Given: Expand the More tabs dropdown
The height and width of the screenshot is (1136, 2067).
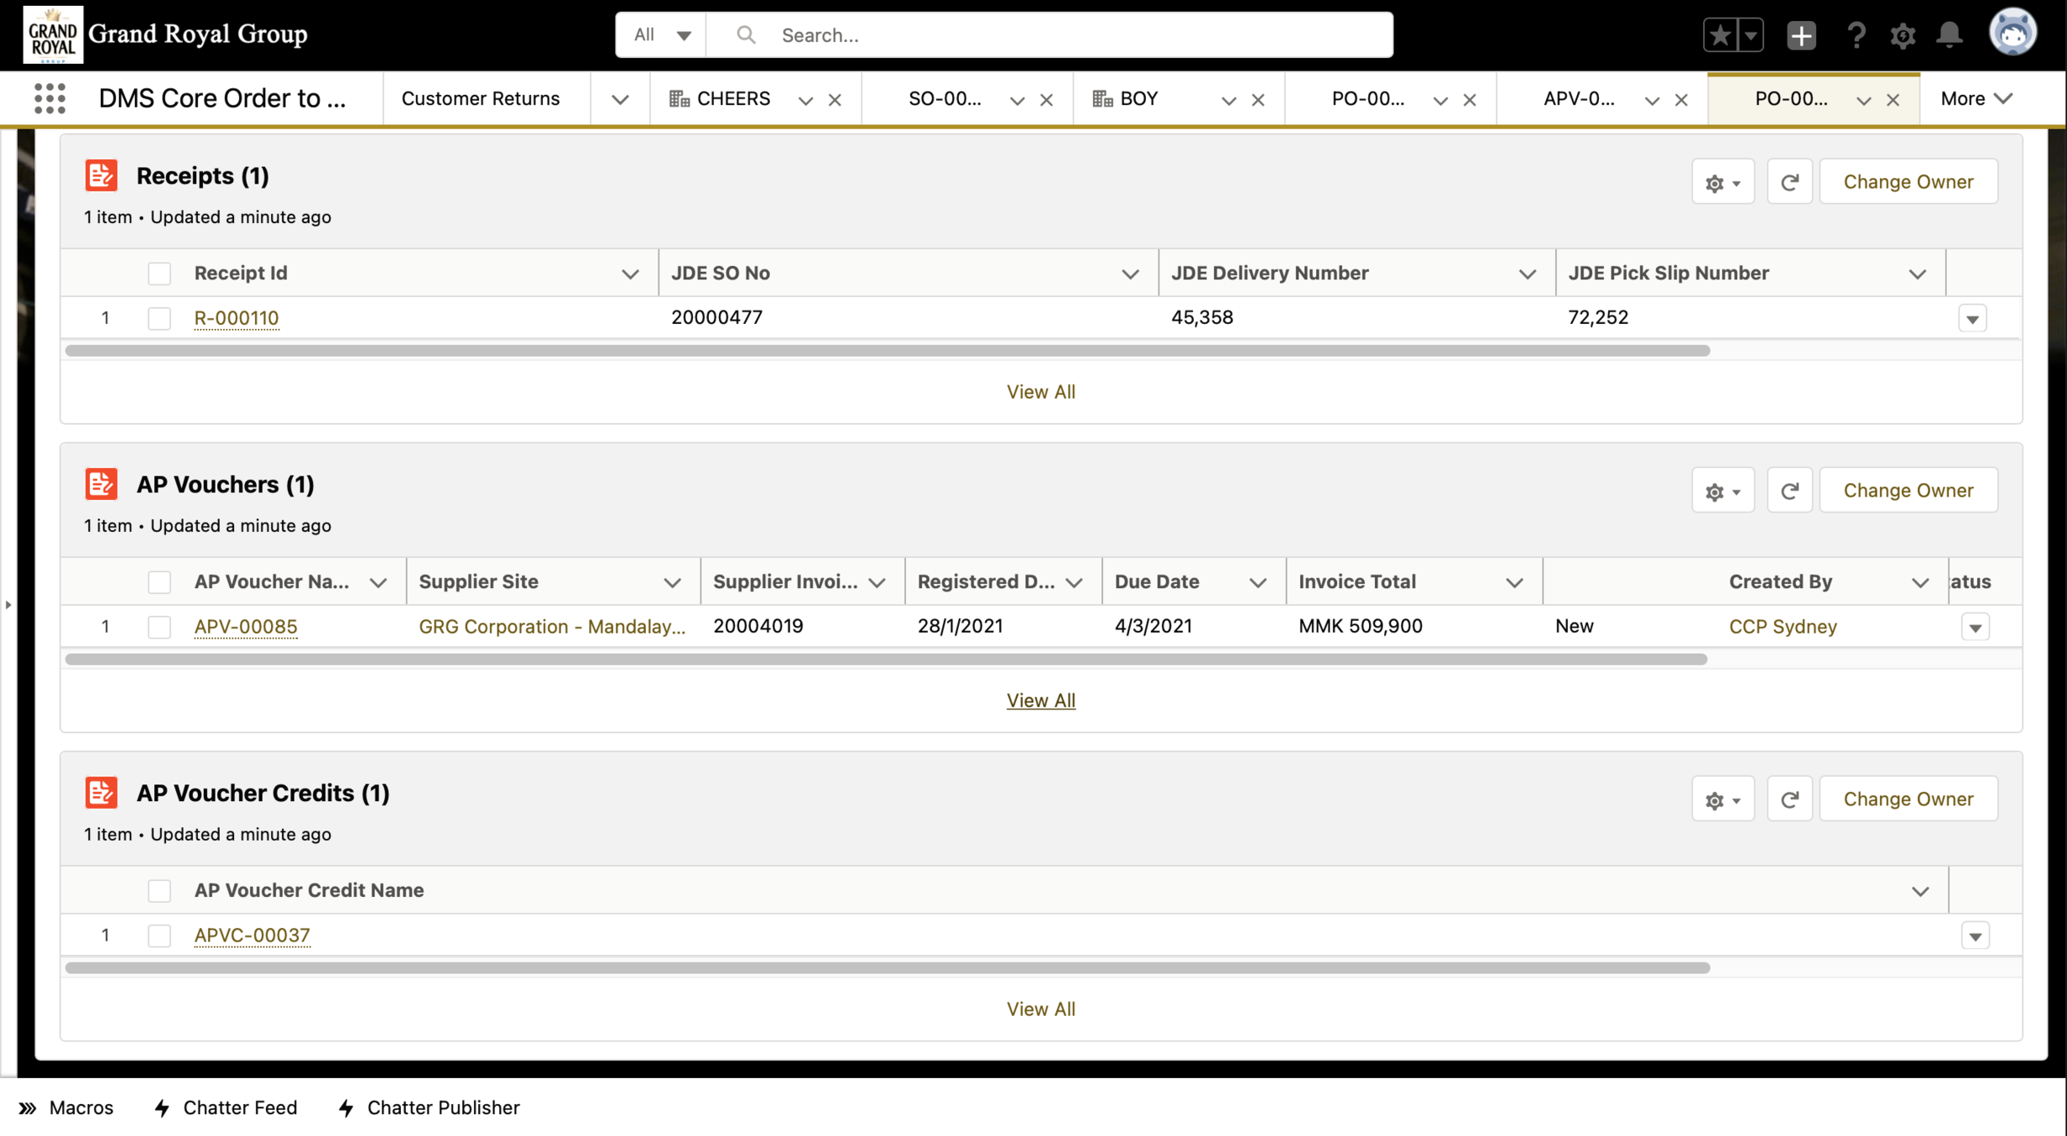Looking at the screenshot, I should pyautogui.click(x=1976, y=98).
